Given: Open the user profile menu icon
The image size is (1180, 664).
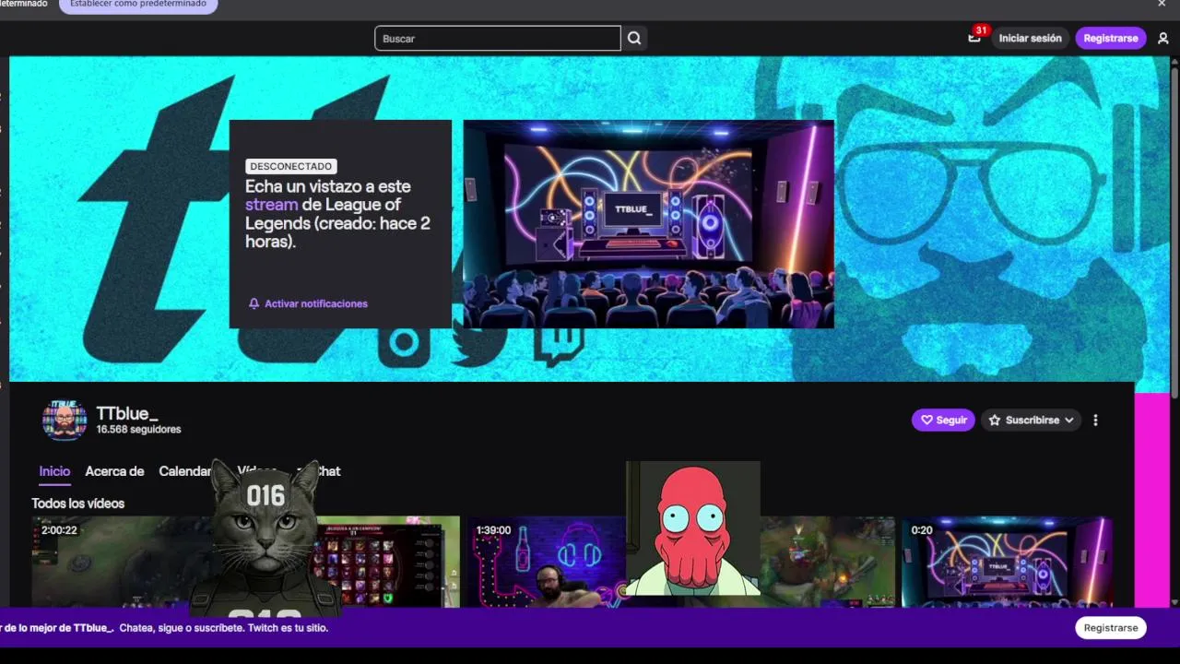Looking at the screenshot, I should pos(1163,38).
